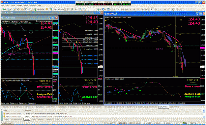The width and height of the screenshot is (206, 125).
Task: Select the M15 timeframe
Action: click(x=122, y=9)
